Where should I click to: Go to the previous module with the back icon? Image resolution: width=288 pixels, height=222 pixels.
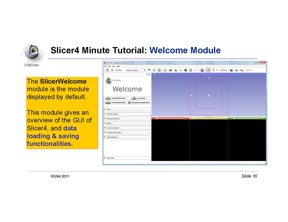click(x=154, y=70)
